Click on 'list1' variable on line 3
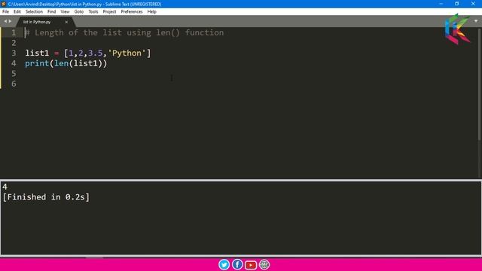 click(37, 53)
